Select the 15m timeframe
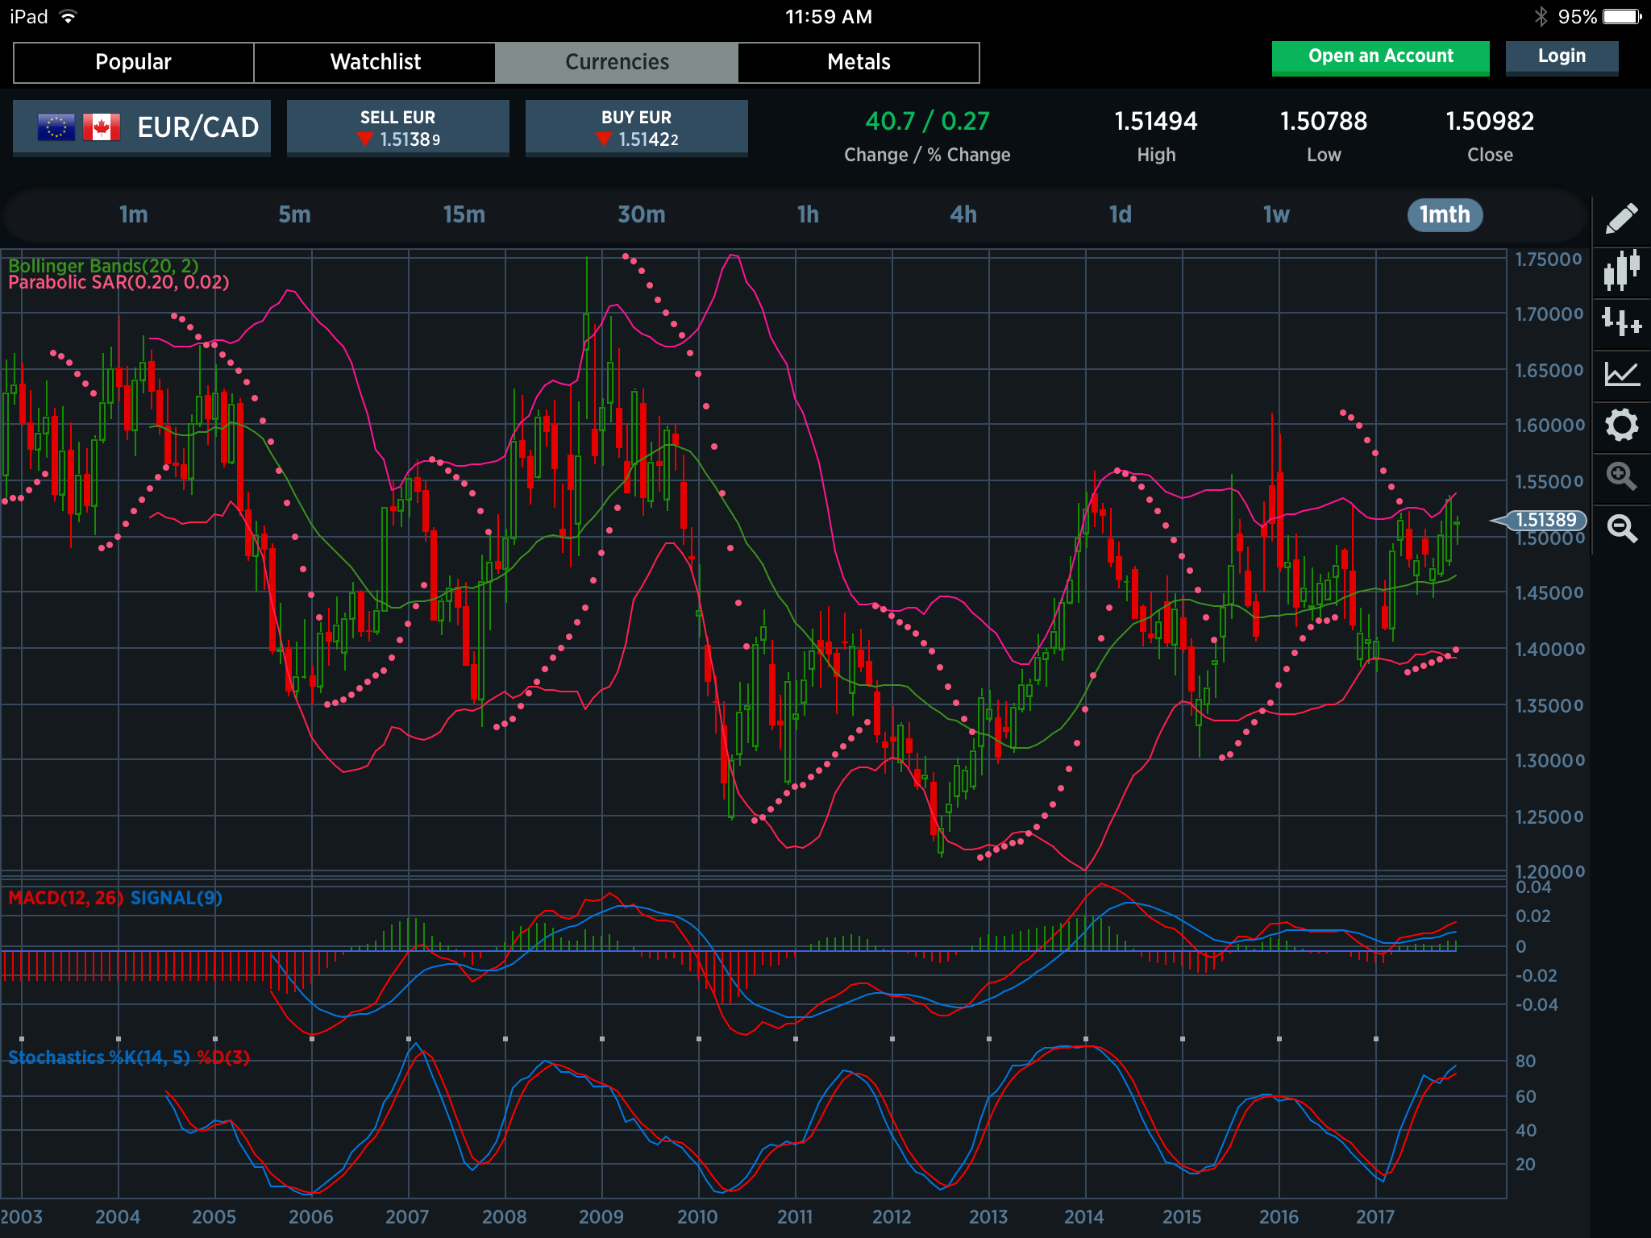 [464, 214]
